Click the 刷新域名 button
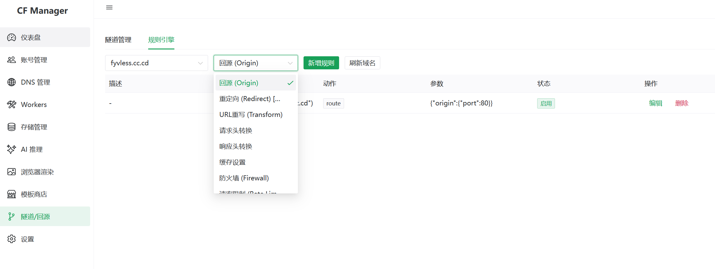Viewport: 715px width, 269px height. coord(362,63)
